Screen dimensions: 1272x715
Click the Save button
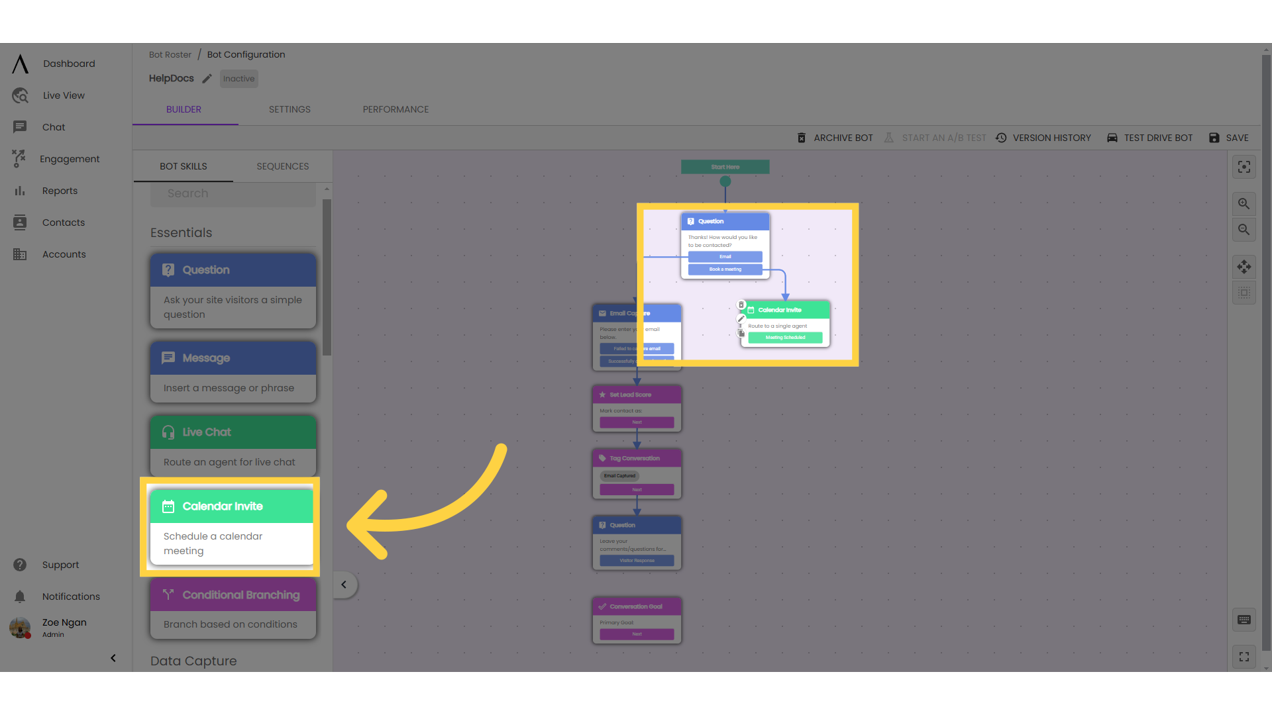[1230, 137]
